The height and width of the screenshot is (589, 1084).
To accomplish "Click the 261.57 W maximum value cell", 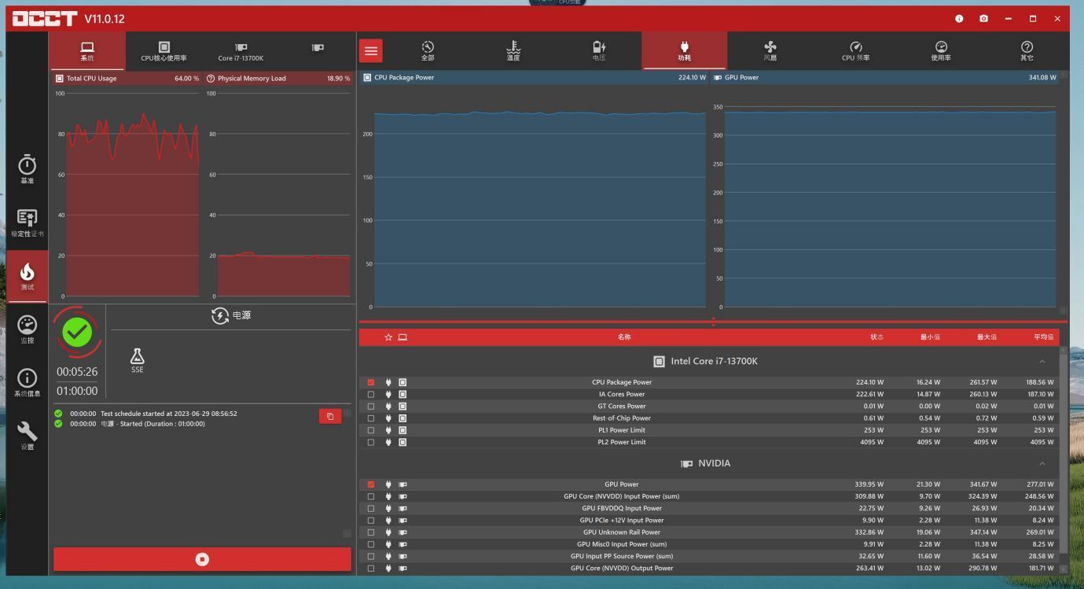I will (x=983, y=382).
